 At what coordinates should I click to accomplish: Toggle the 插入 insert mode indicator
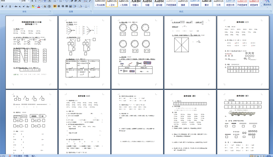pos(33,156)
